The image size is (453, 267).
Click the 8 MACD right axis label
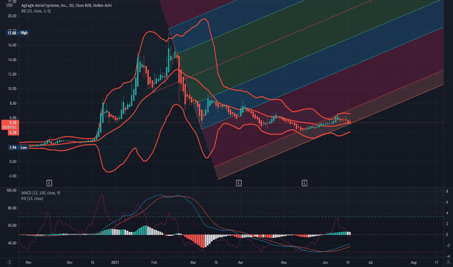(x=447, y=191)
